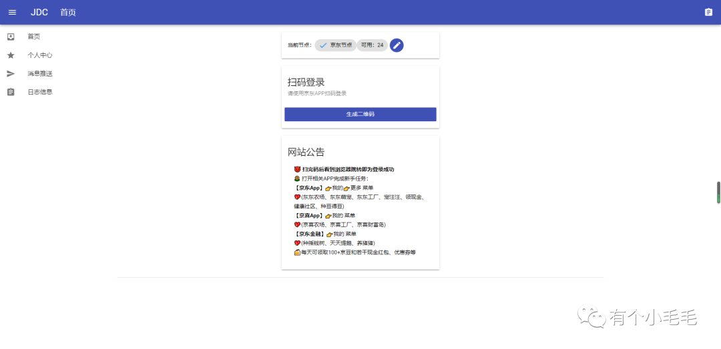Click the 网站公告 heading
Image resolution: width=721 pixels, height=349 pixels.
pos(306,153)
